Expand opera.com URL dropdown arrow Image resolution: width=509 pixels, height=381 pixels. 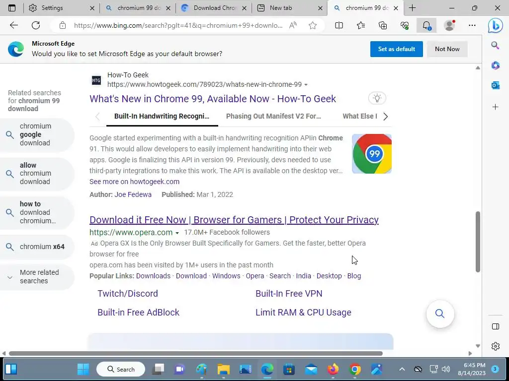pos(177,233)
